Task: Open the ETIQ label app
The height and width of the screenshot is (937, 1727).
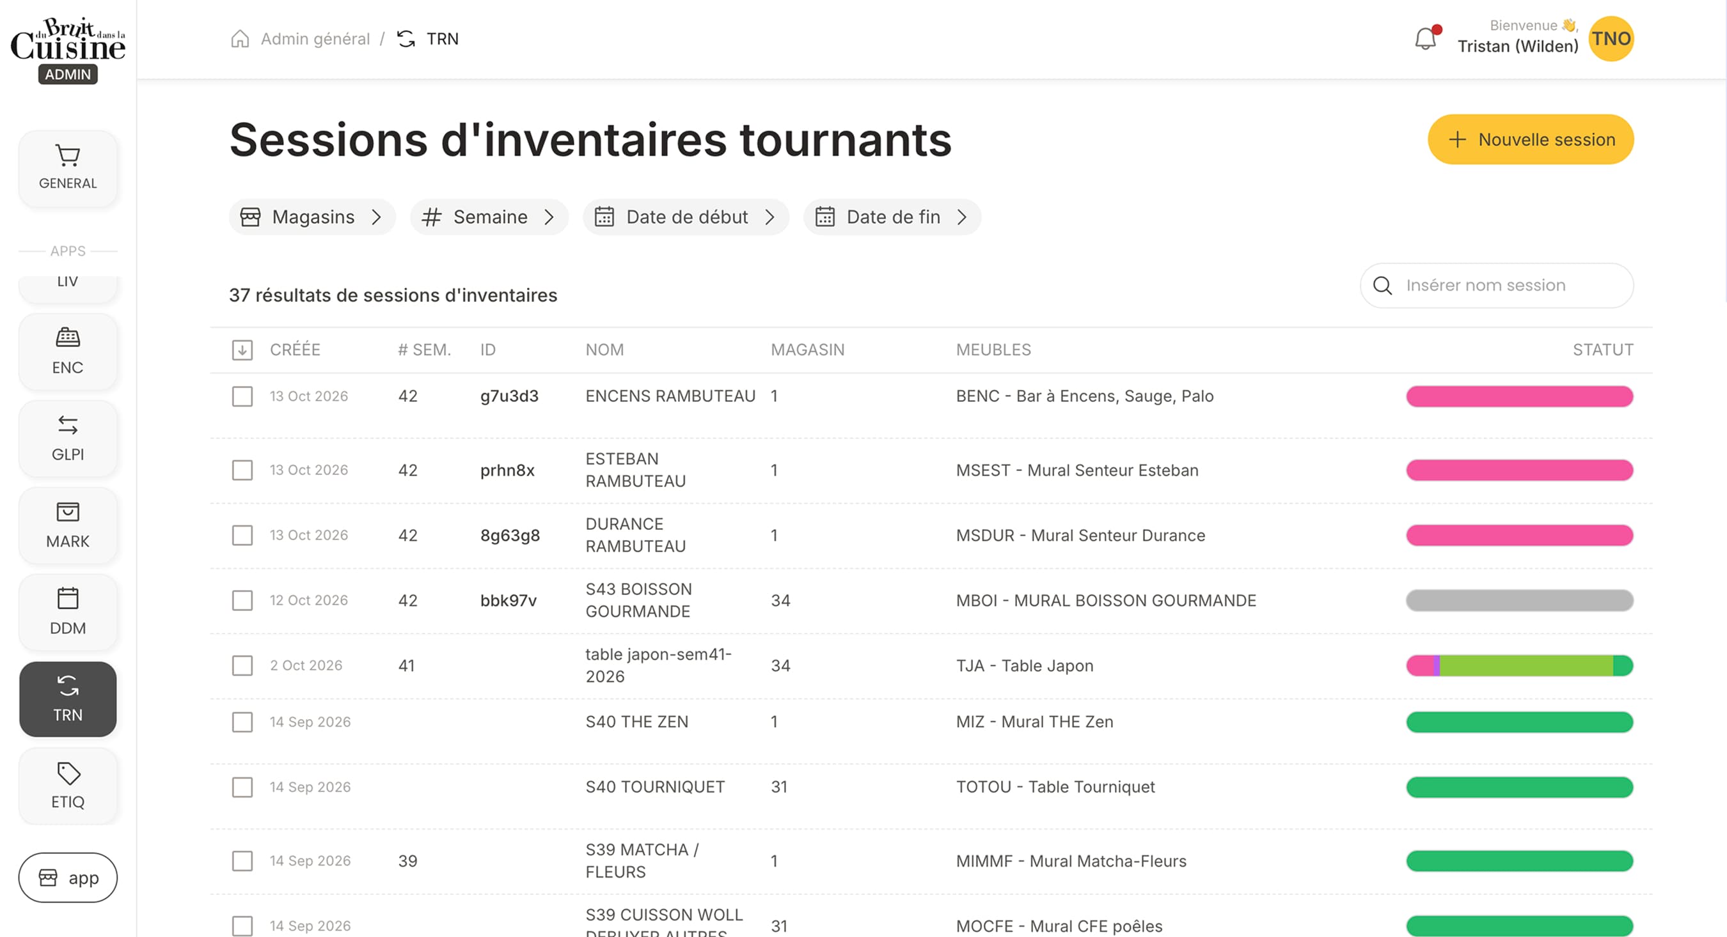Action: (68, 786)
